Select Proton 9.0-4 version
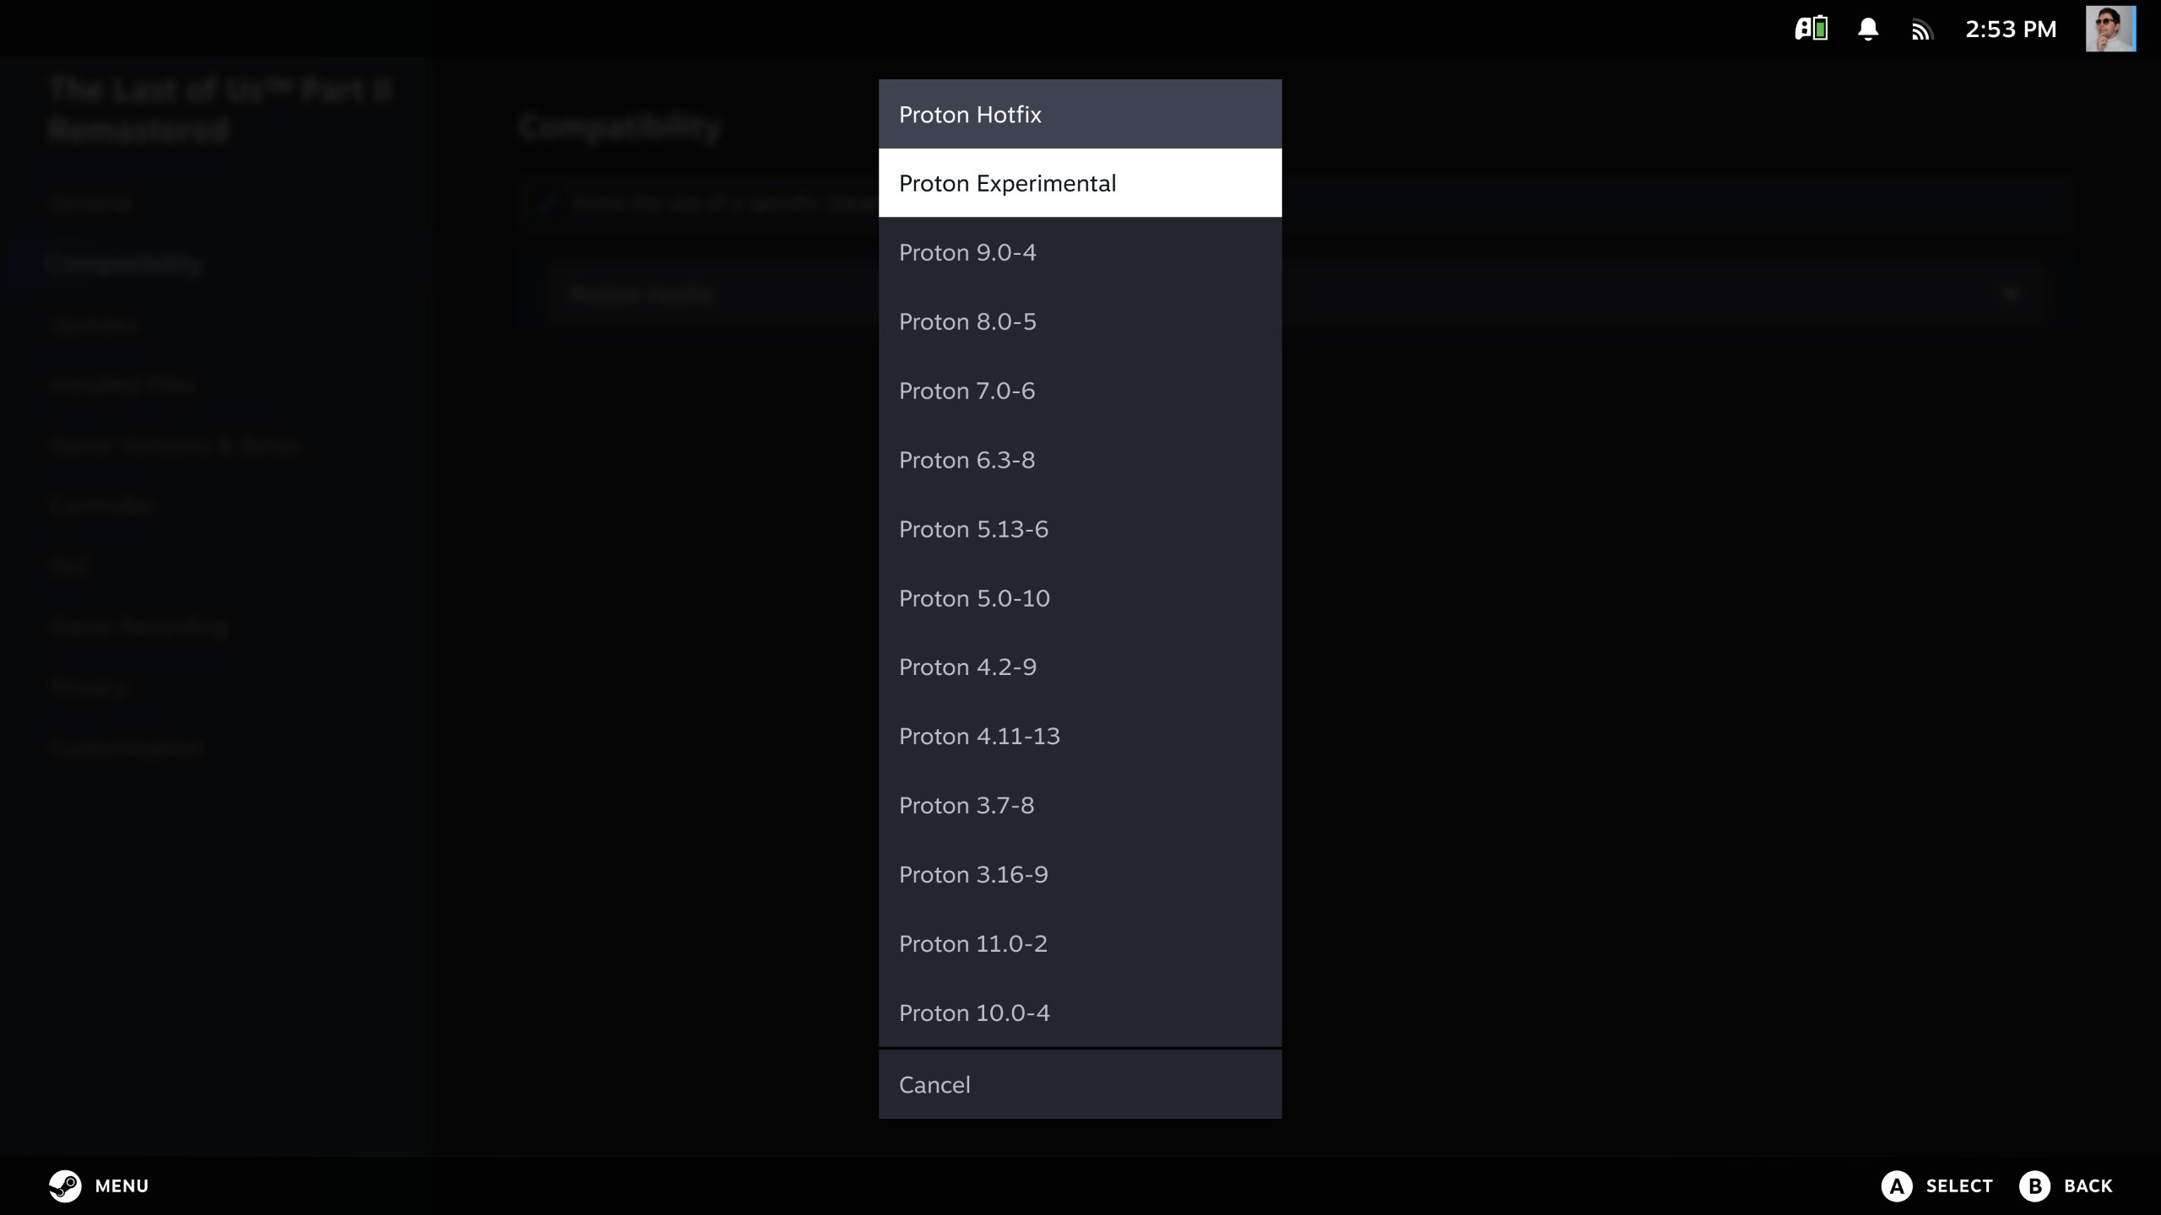The image size is (2161, 1215). point(1080,252)
